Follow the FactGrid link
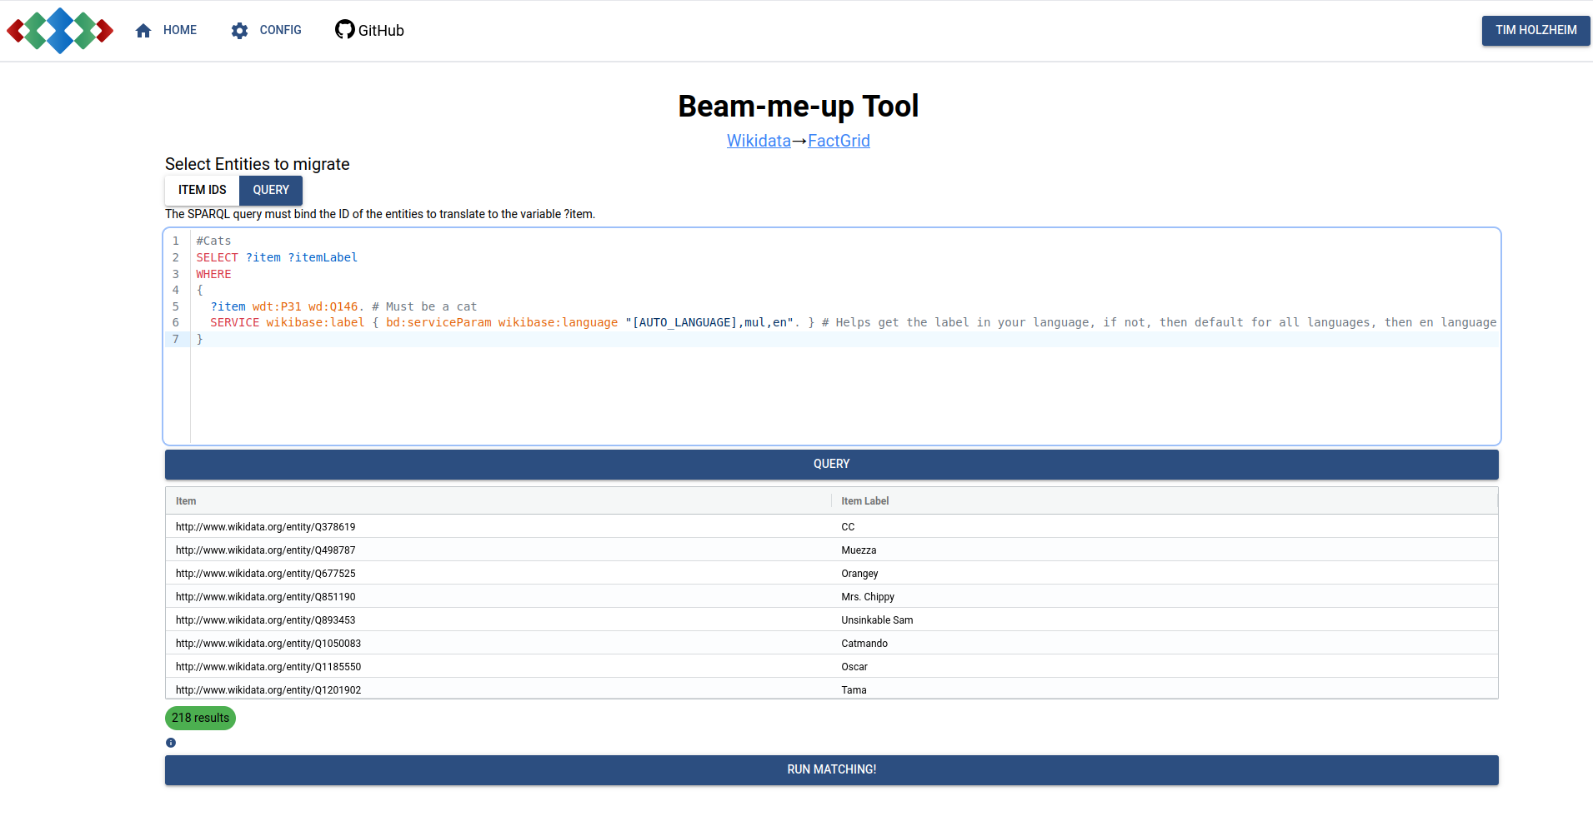The width and height of the screenshot is (1593, 821). click(x=839, y=141)
